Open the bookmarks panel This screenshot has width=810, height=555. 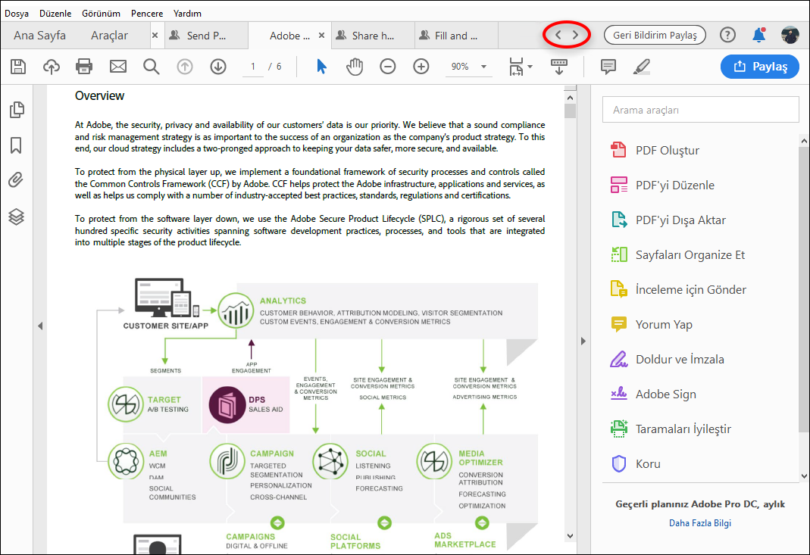coord(16,145)
